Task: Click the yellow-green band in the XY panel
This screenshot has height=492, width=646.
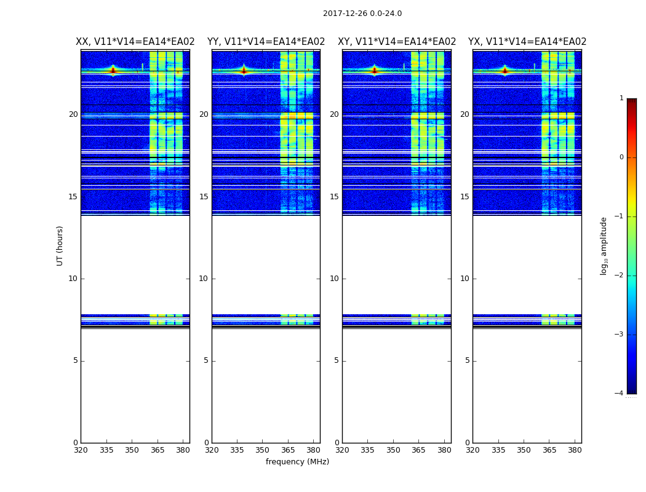Action: click(x=428, y=132)
